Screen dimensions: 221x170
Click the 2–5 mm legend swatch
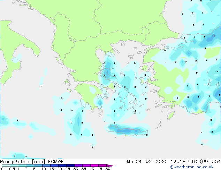coord(30,165)
